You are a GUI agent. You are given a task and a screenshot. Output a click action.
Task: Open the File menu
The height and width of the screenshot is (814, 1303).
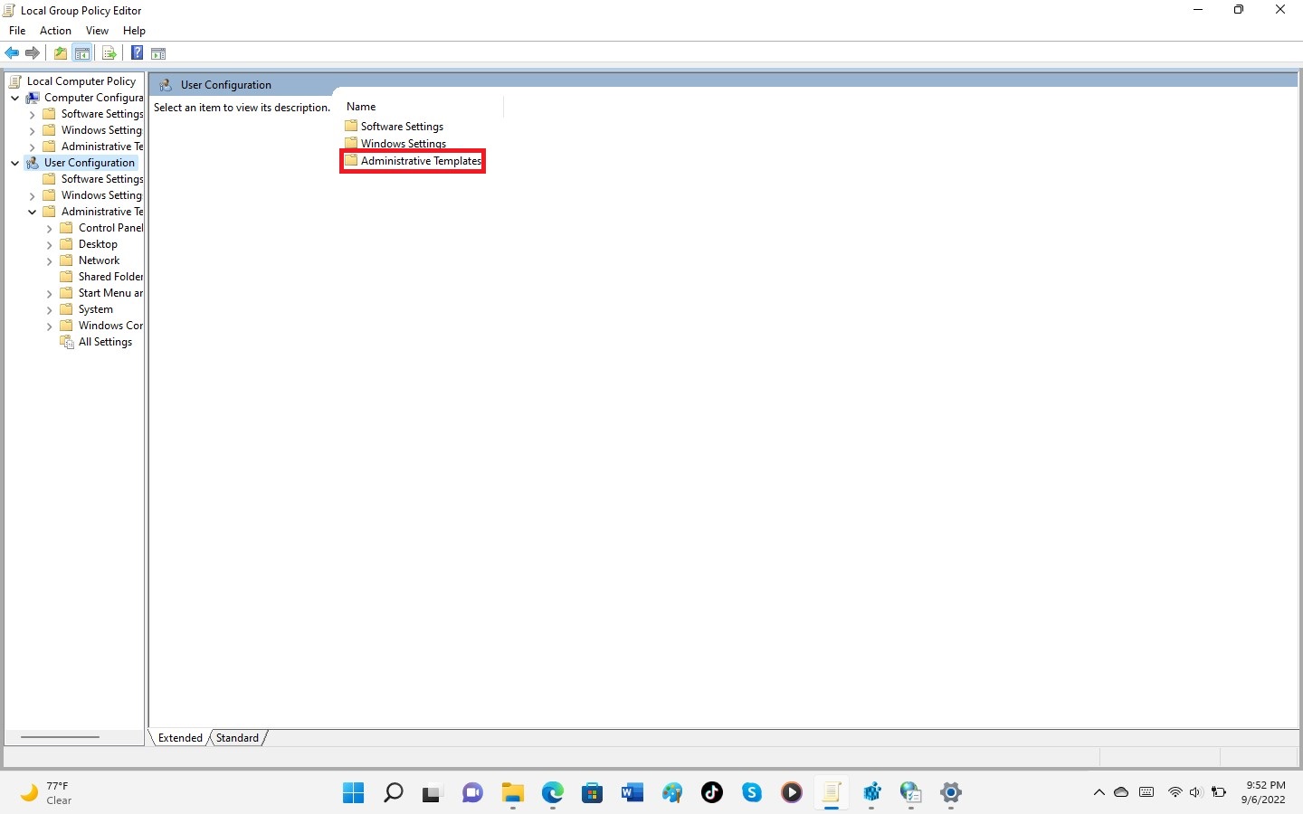click(x=17, y=31)
